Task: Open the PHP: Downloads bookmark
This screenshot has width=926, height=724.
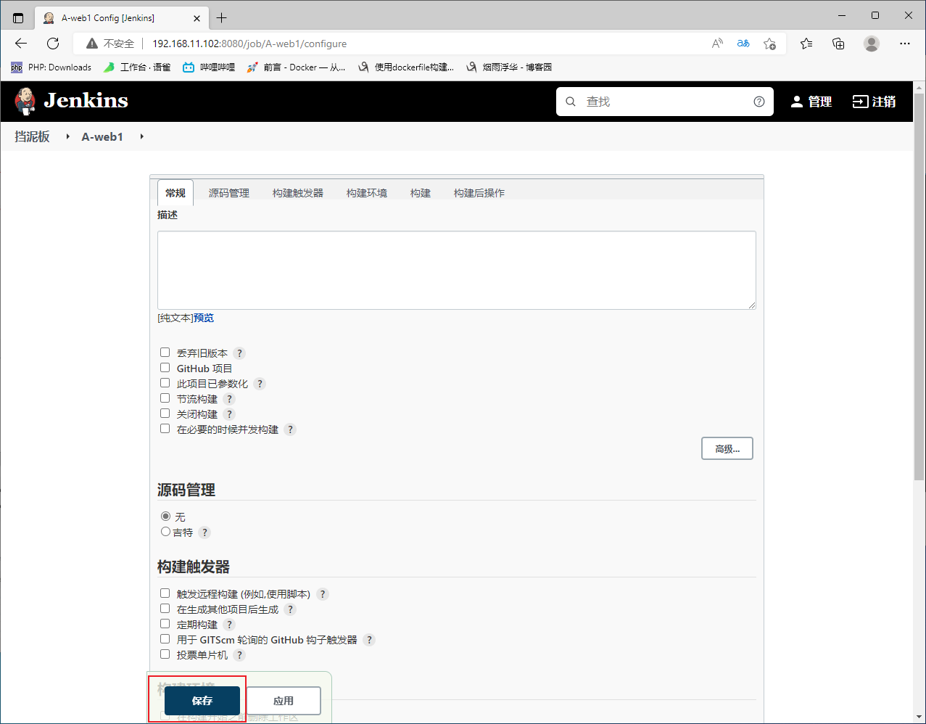Action: click(x=51, y=67)
